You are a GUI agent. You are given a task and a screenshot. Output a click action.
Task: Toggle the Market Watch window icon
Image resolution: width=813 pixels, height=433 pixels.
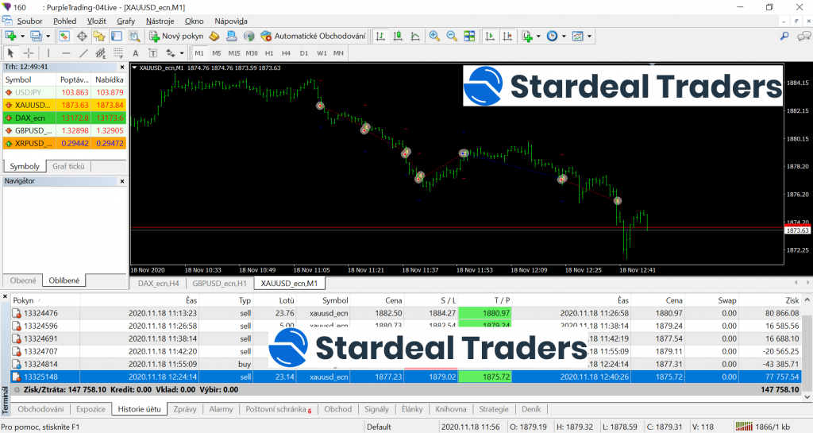(x=64, y=36)
